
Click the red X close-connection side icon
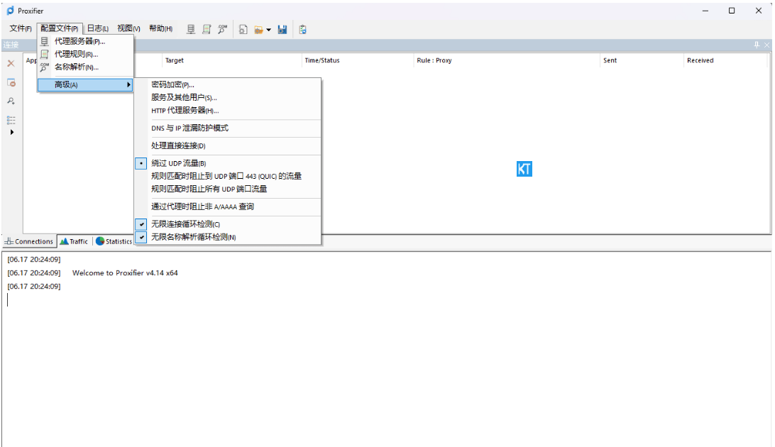(11, 63)
